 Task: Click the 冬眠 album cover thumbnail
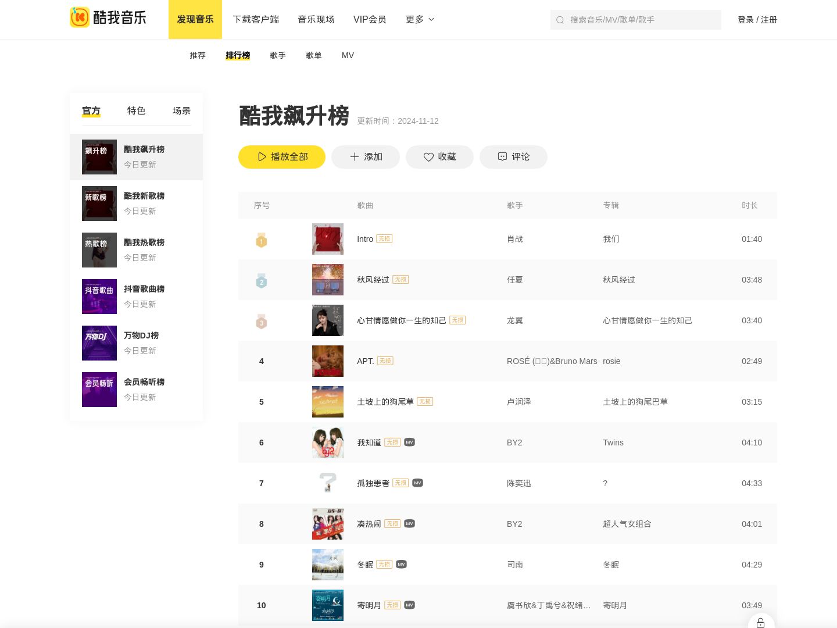click(328, 565)
